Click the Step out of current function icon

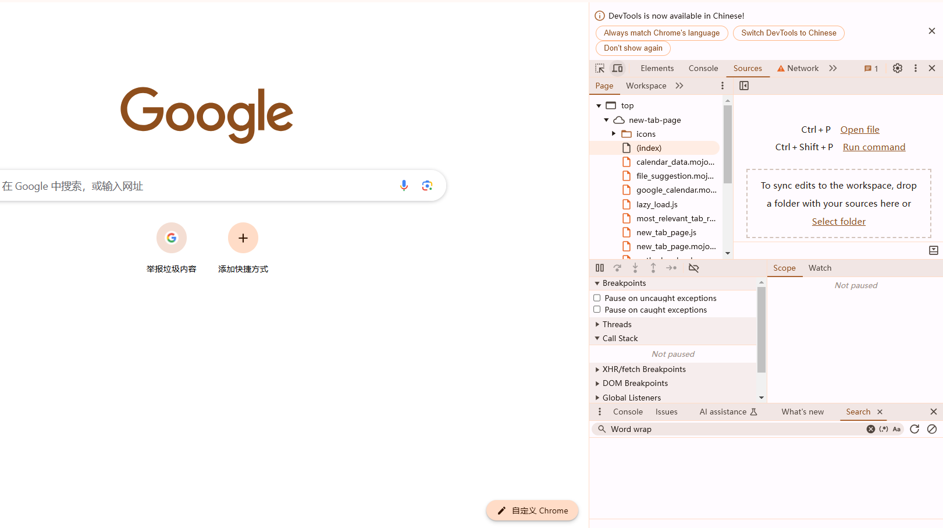click(x=653, y=268)
